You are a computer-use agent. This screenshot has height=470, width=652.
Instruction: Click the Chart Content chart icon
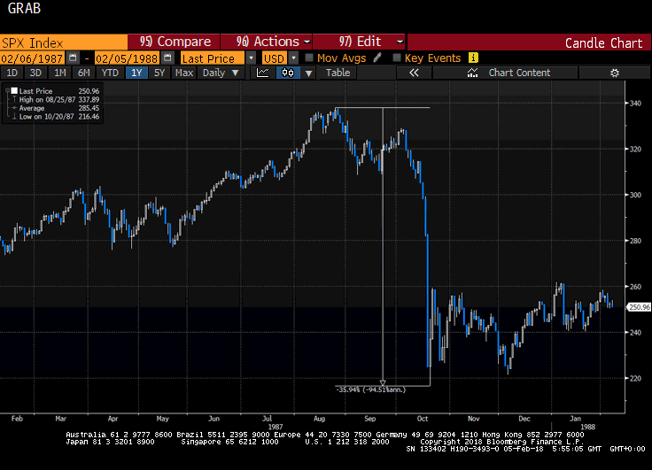coord(472,73)
